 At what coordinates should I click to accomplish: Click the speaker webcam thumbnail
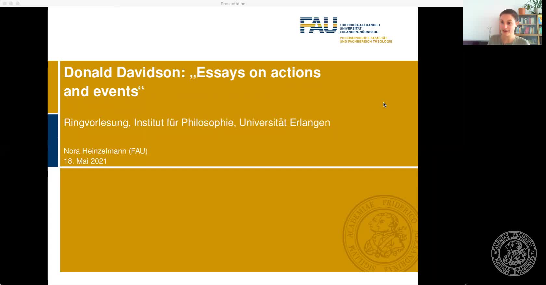tap(502, 22)
